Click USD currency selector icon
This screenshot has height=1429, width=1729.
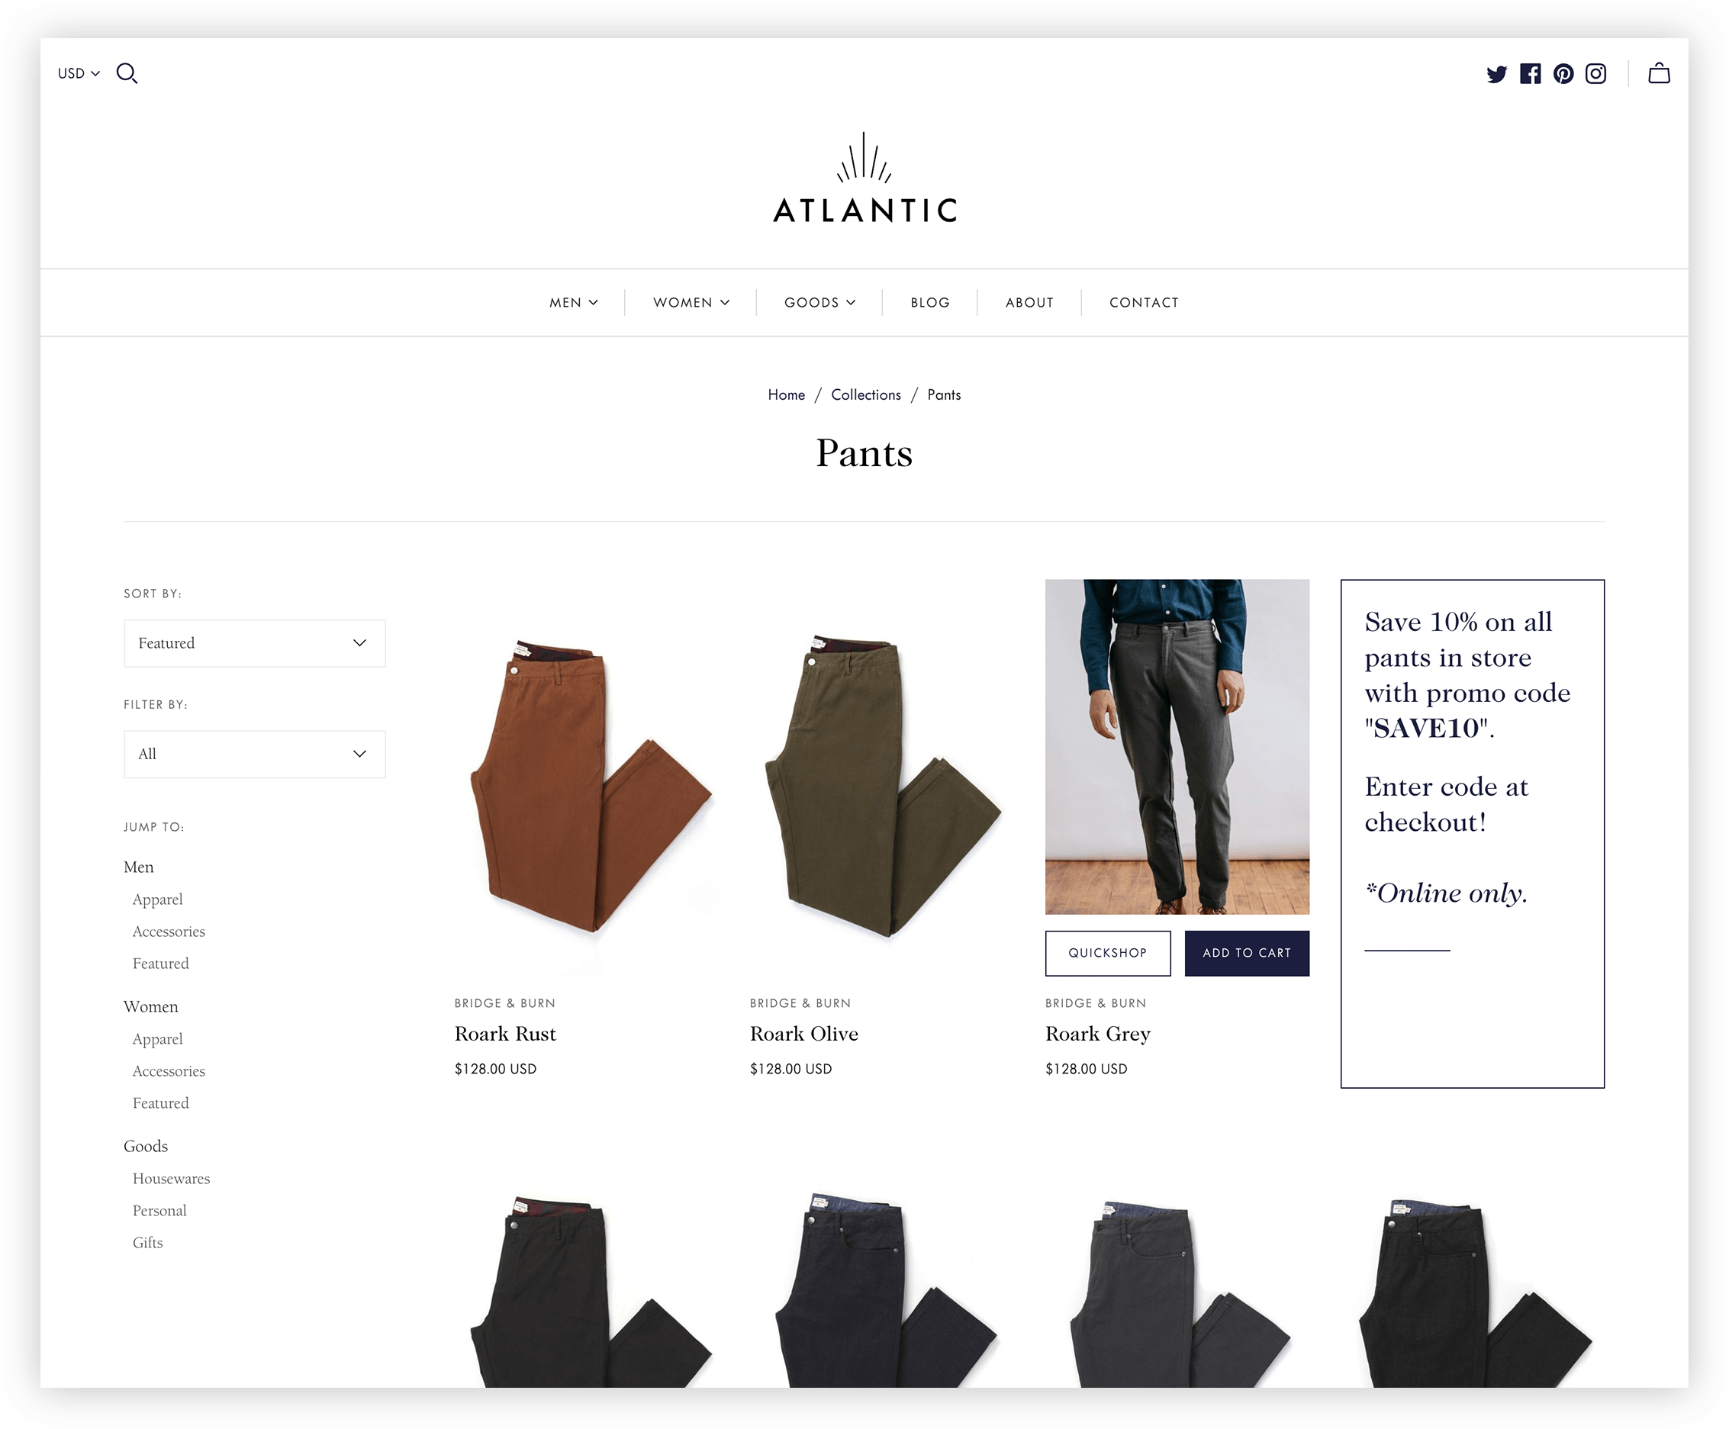(x=79, y=73)
